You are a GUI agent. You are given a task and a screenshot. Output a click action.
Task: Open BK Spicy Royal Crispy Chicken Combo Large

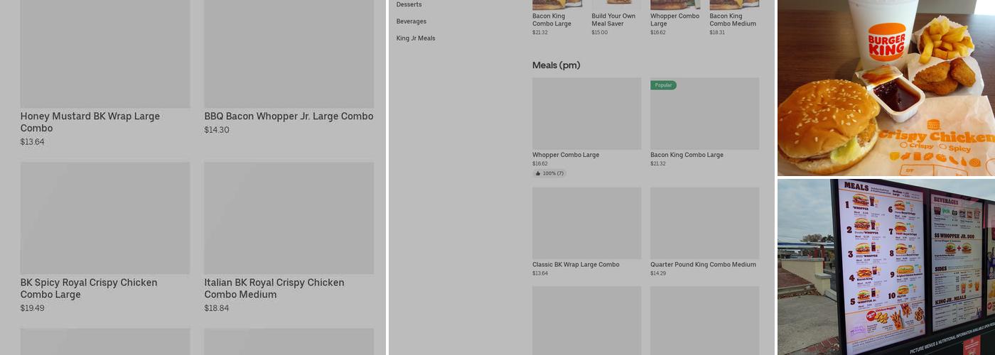coord(89,288)
